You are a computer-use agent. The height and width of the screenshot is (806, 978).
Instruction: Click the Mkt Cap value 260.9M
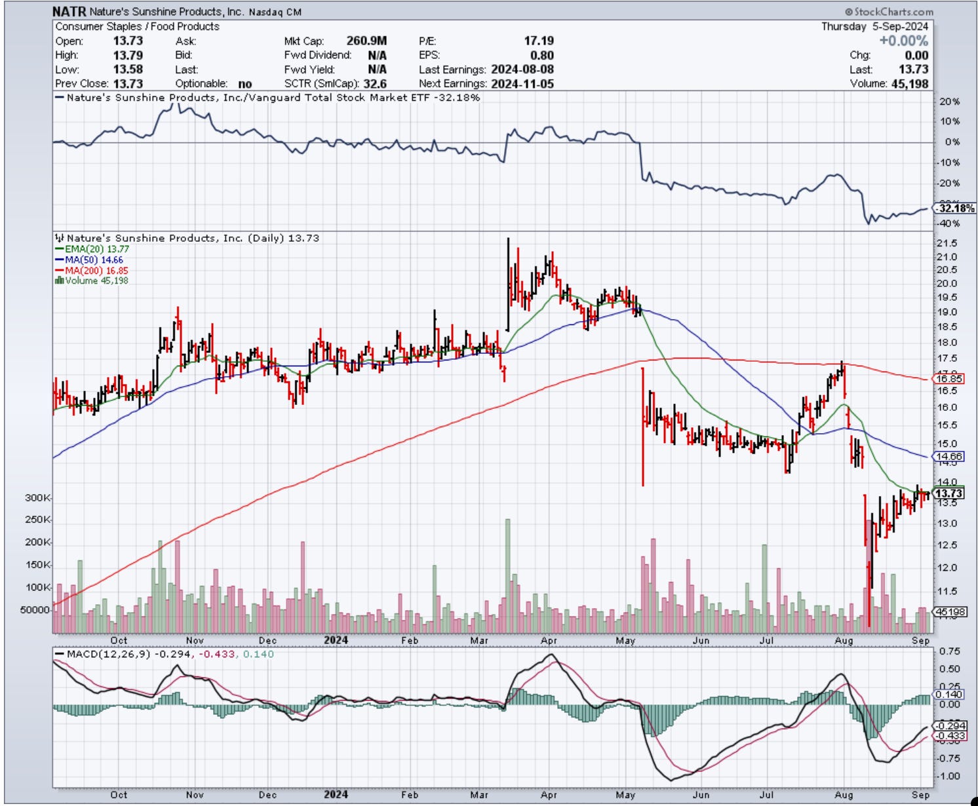click(366, 41)
